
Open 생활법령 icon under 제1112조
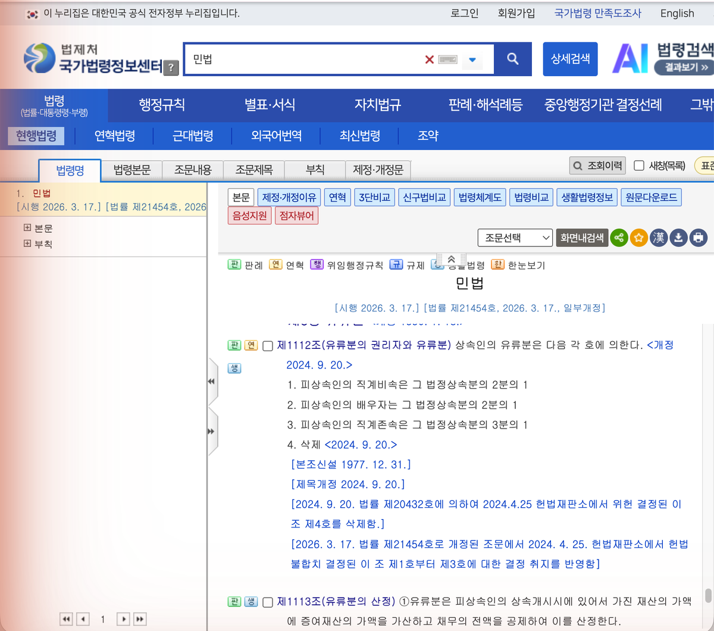click(x=234, y=368)
